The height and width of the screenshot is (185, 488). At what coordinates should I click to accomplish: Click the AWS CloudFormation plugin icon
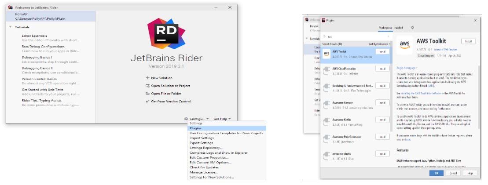pyautogui.click(x=327, y=71)
